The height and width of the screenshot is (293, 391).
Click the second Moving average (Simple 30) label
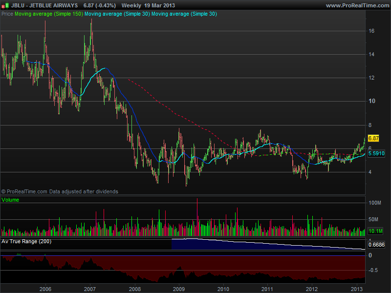pyautogui.click(x=184, y=14)
